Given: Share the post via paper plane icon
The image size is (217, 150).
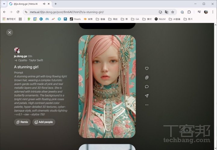Looking at the screenshot, I should pyautogui.click(x=147, y=96).
